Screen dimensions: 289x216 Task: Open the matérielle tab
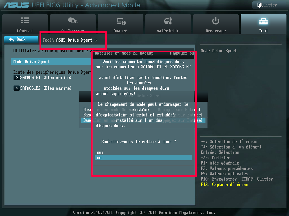pos(168,24)
